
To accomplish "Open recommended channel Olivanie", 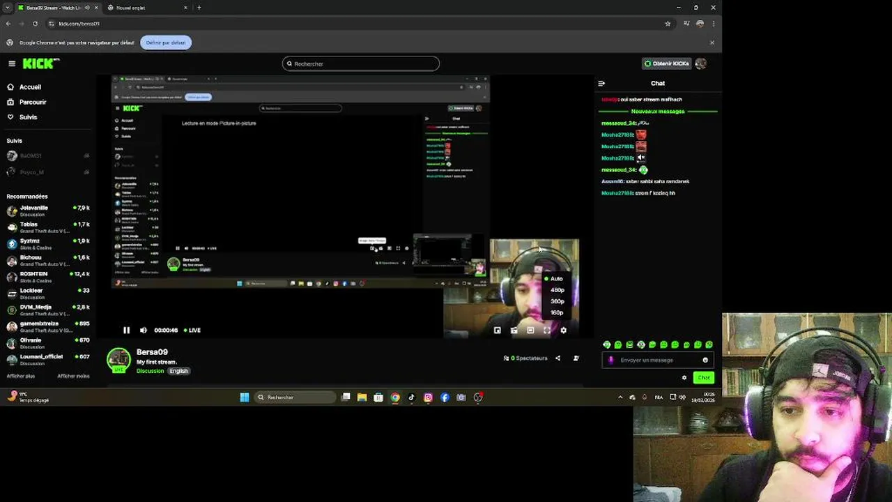I will click(47, 343).
